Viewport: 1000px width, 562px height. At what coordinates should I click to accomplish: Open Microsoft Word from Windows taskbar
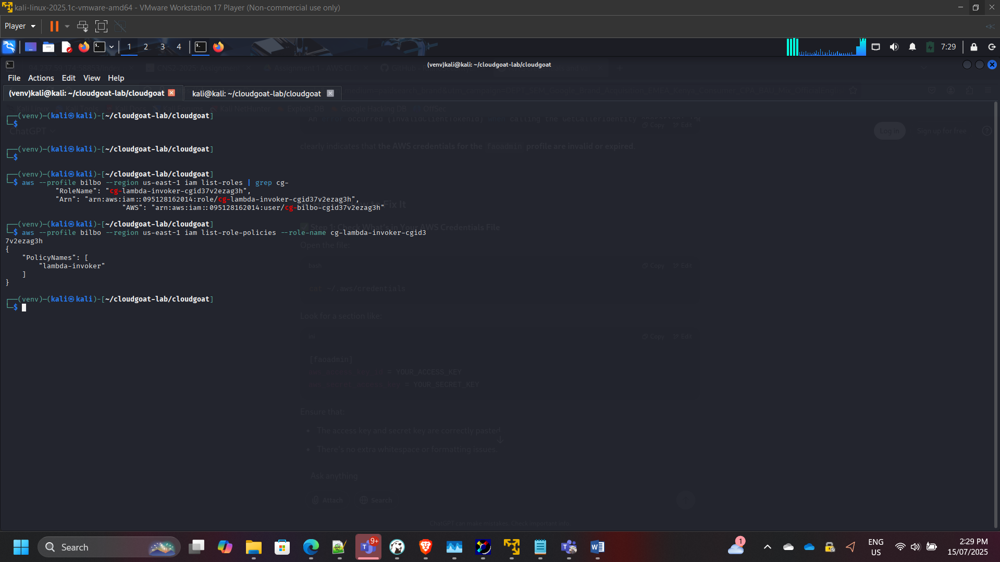597,547
